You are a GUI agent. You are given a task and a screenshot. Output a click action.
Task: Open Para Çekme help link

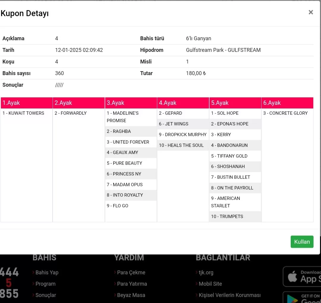click(131, 272)
